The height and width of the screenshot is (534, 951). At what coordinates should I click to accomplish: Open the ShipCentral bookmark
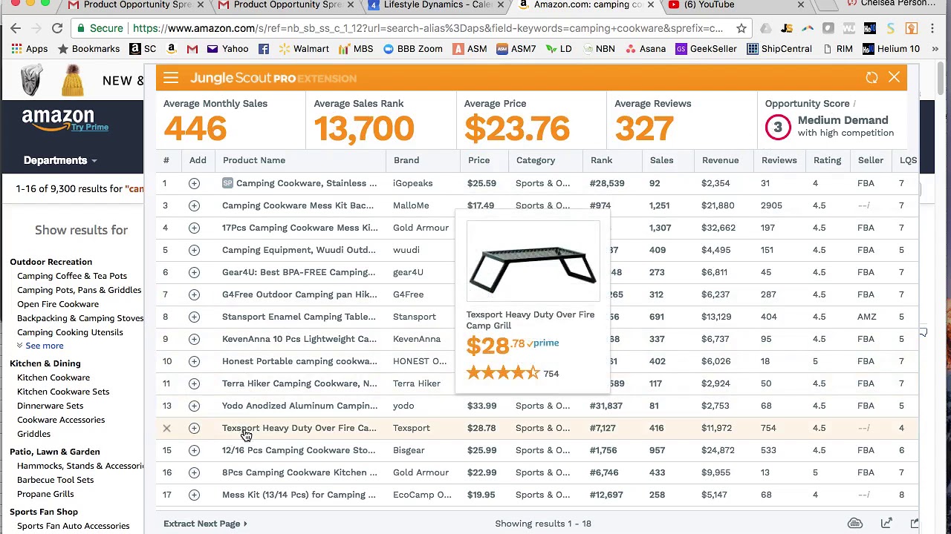pos(779,49)
